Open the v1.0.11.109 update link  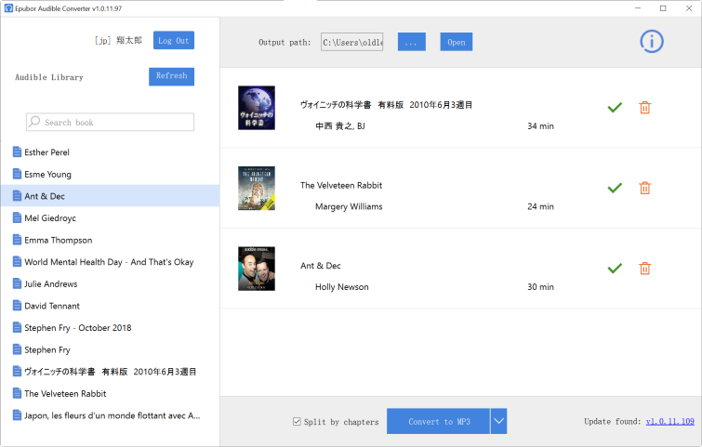[670, 422]
